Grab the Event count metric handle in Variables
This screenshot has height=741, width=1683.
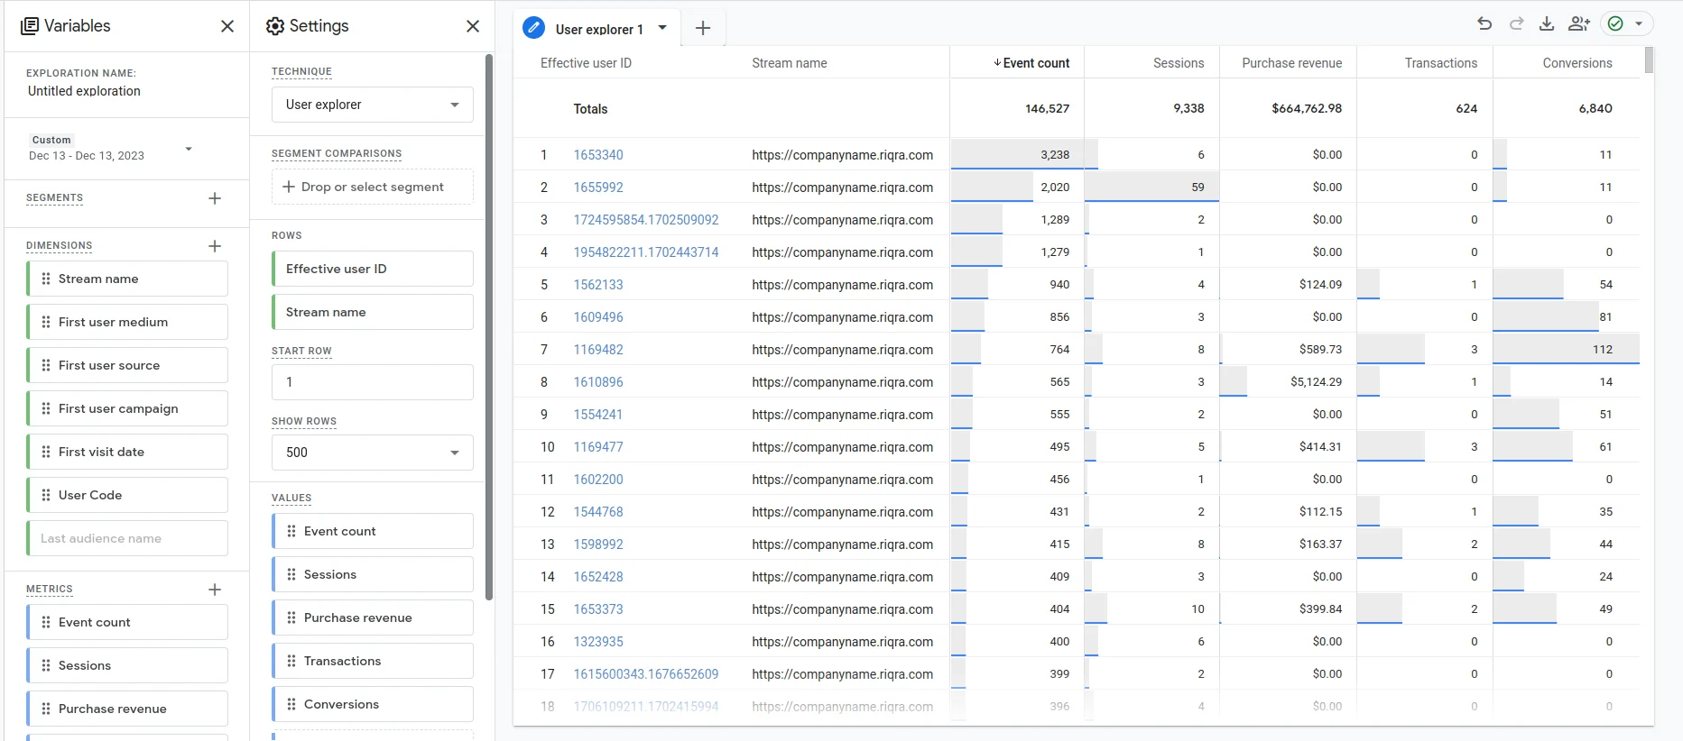46,622
